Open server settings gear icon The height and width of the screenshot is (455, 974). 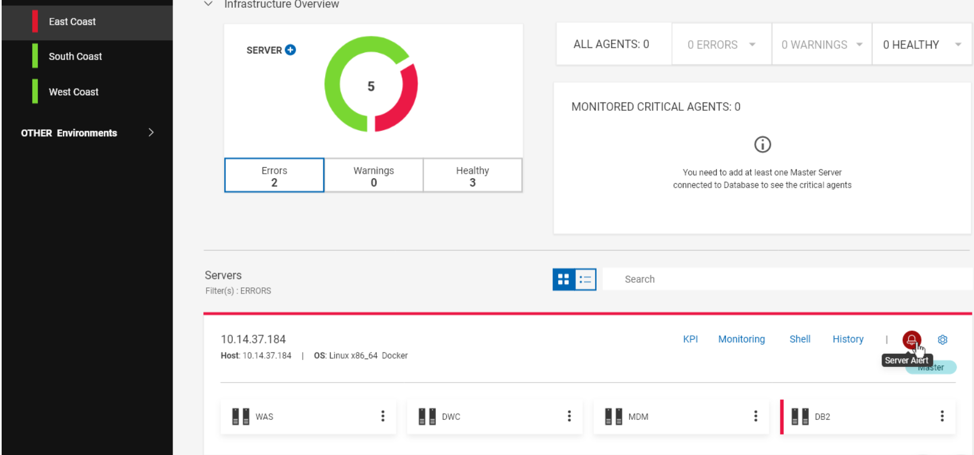[942, 340]
